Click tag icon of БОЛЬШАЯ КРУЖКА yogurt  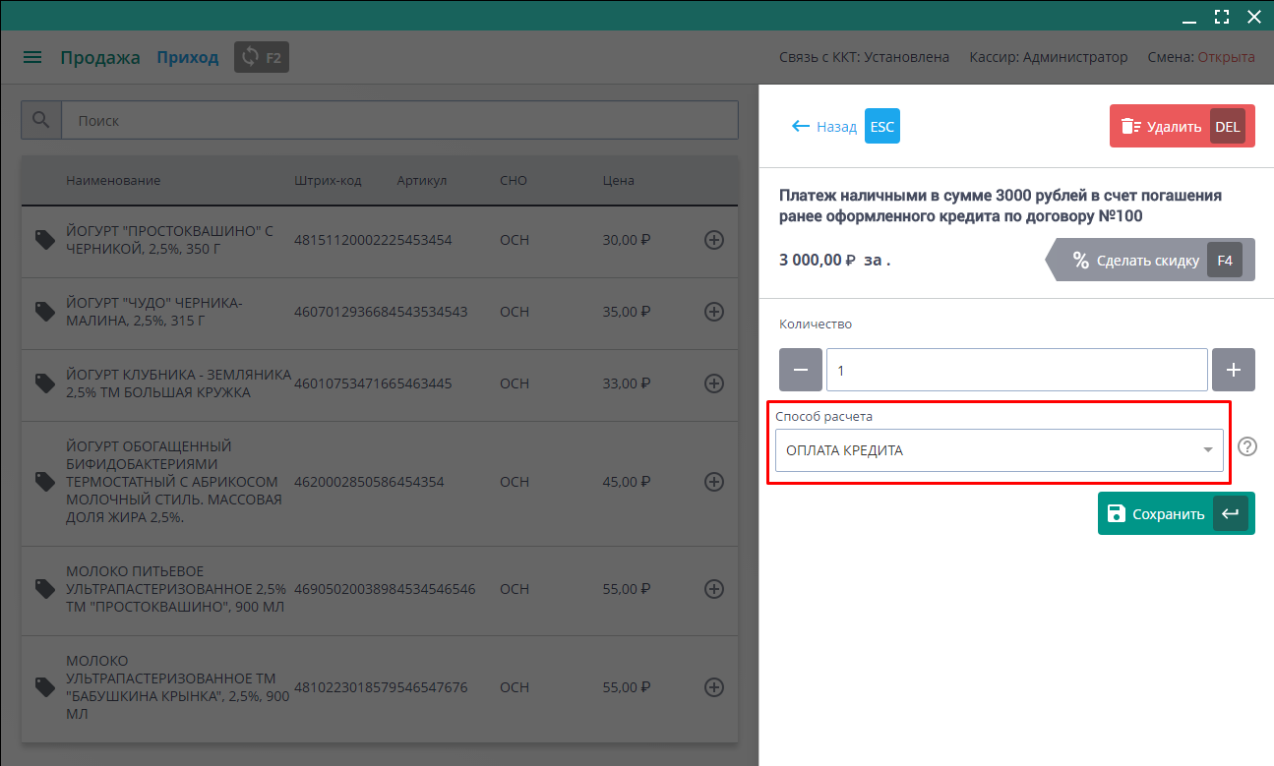click(44, 383)
